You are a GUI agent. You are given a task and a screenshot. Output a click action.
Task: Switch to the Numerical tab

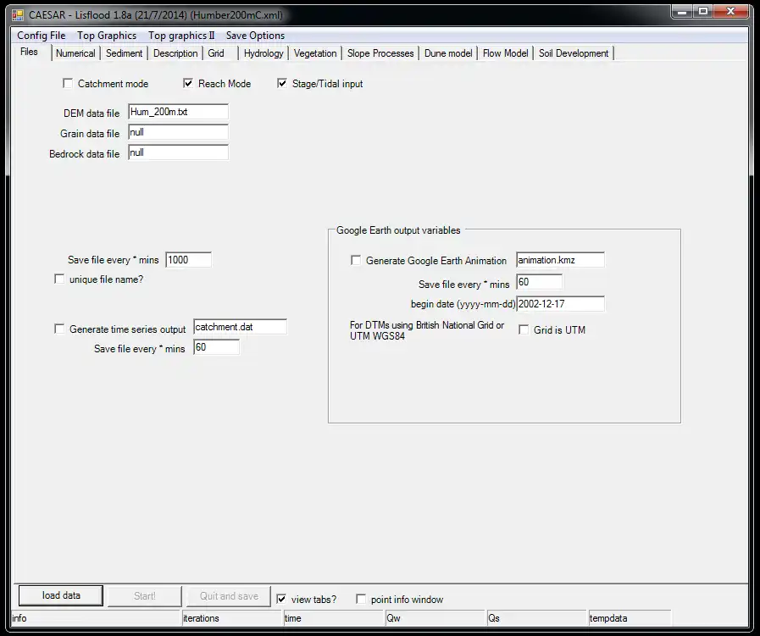pyautogui.click(x=75, y=53)
